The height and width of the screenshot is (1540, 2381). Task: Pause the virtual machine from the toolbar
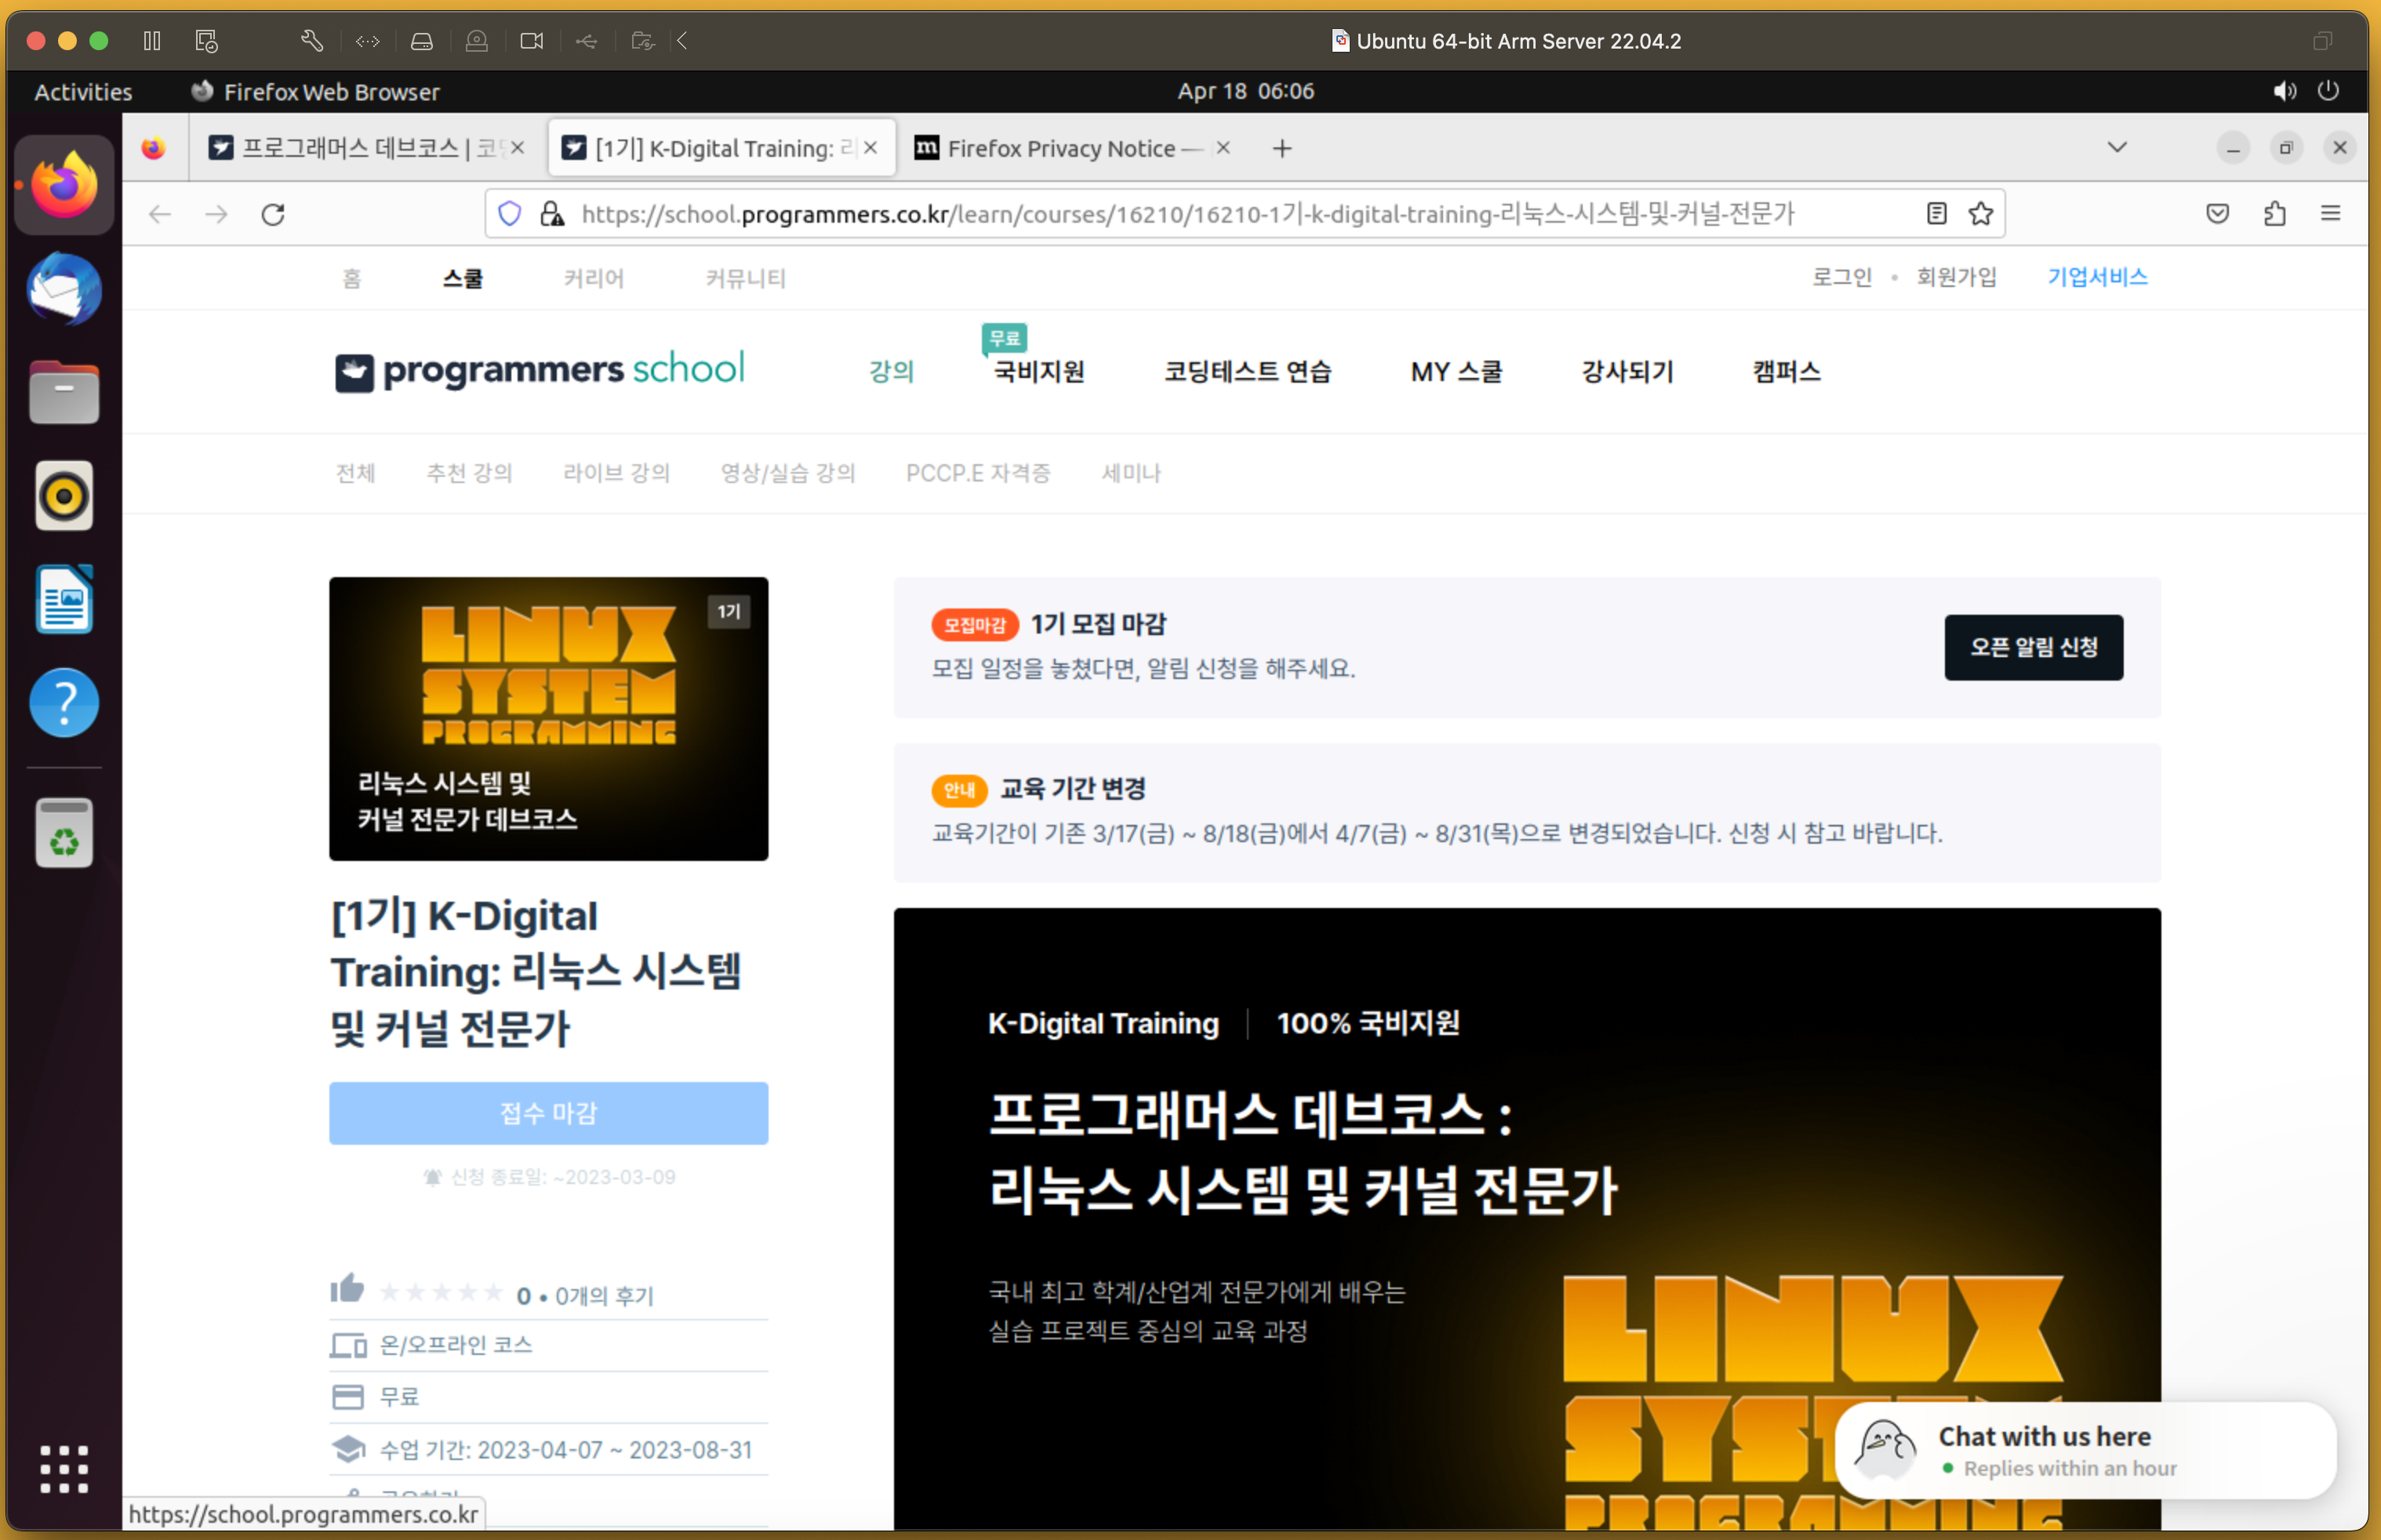click(152, 41)
